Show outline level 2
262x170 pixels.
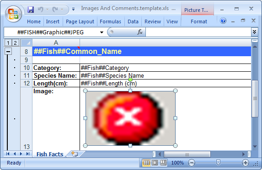[x=16, y=43]
